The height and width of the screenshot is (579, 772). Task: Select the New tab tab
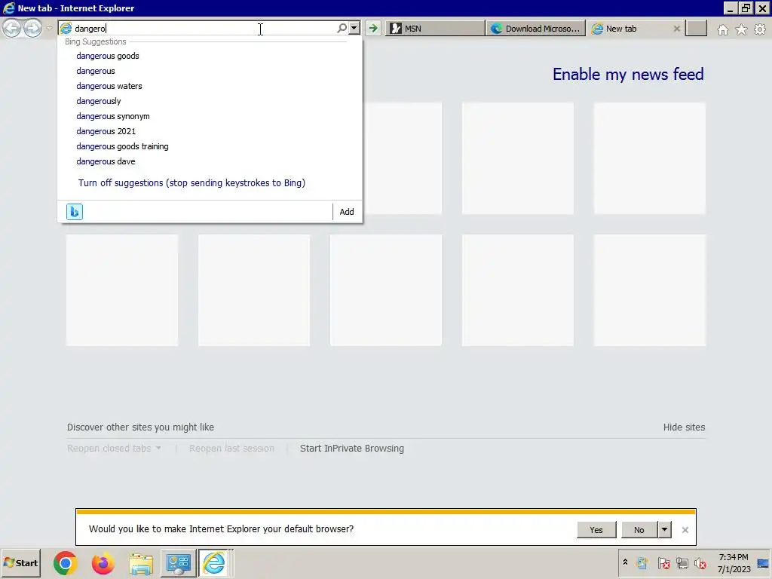636,29
